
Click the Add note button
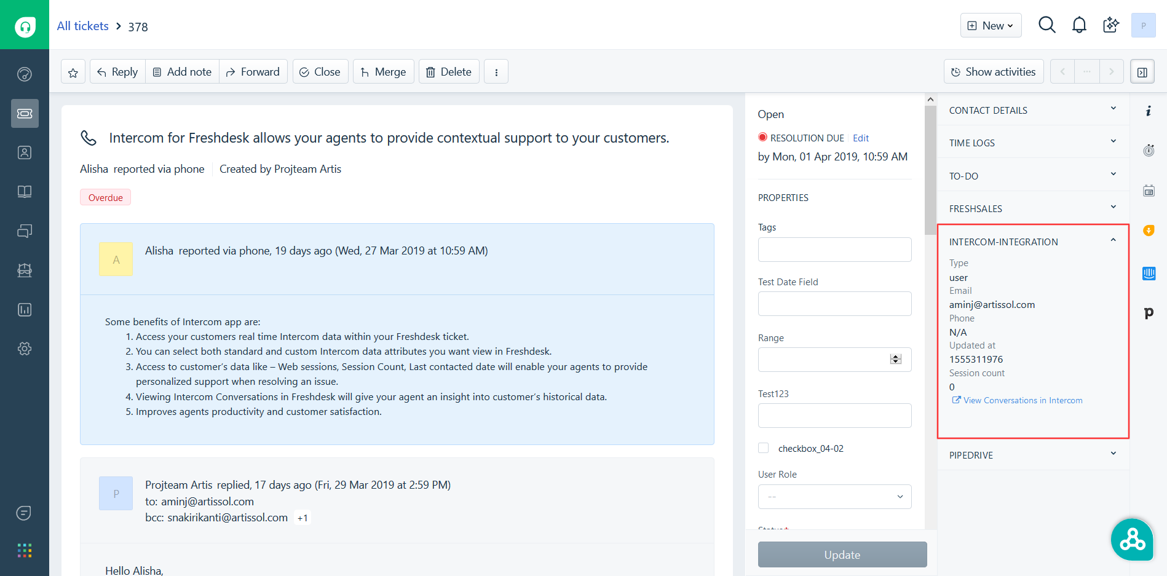point(182,72)
